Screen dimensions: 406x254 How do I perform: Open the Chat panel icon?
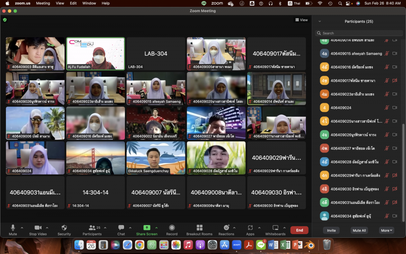click(121, 228)
